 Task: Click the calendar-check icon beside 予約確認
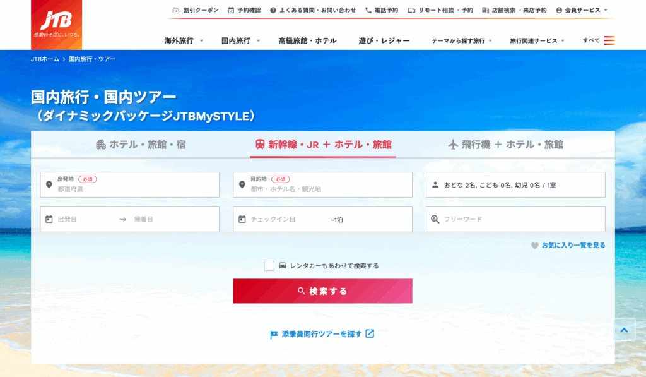coord(231,10)
